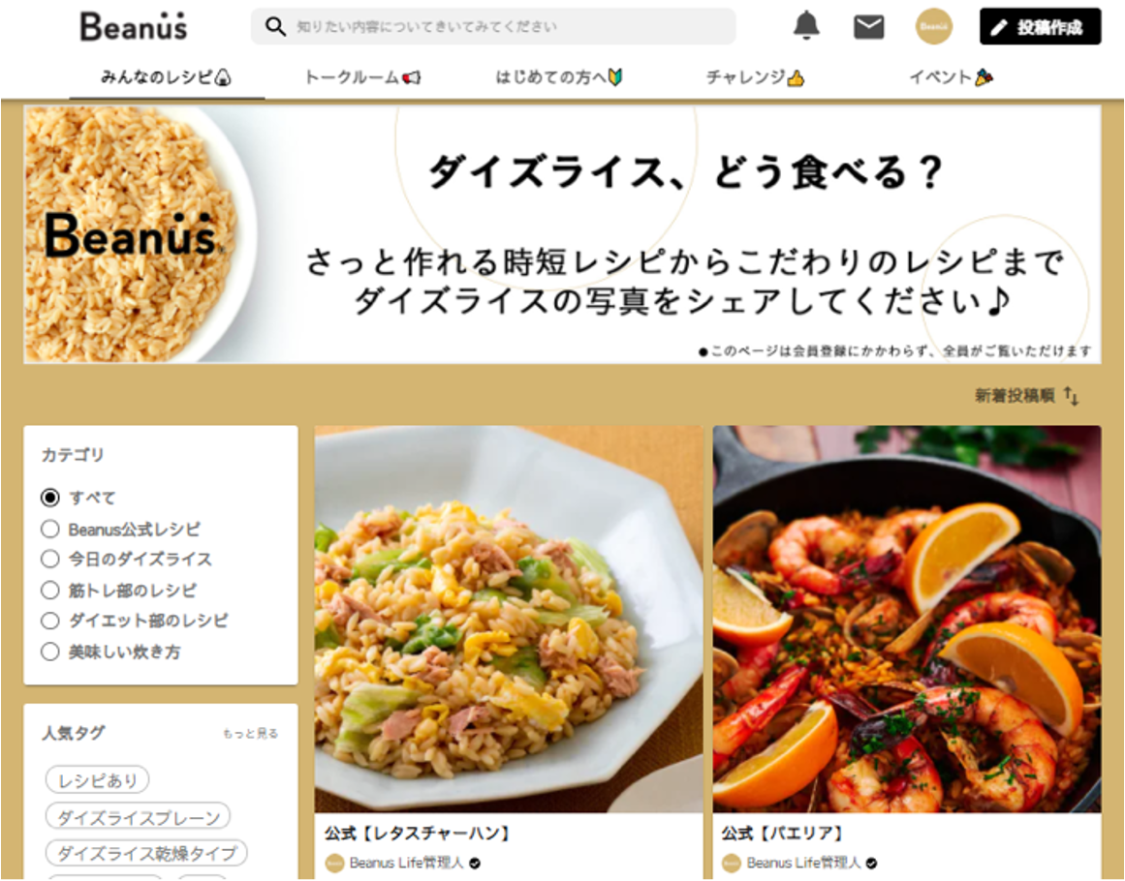Open the パエリア recipe photo

(907, 620)
